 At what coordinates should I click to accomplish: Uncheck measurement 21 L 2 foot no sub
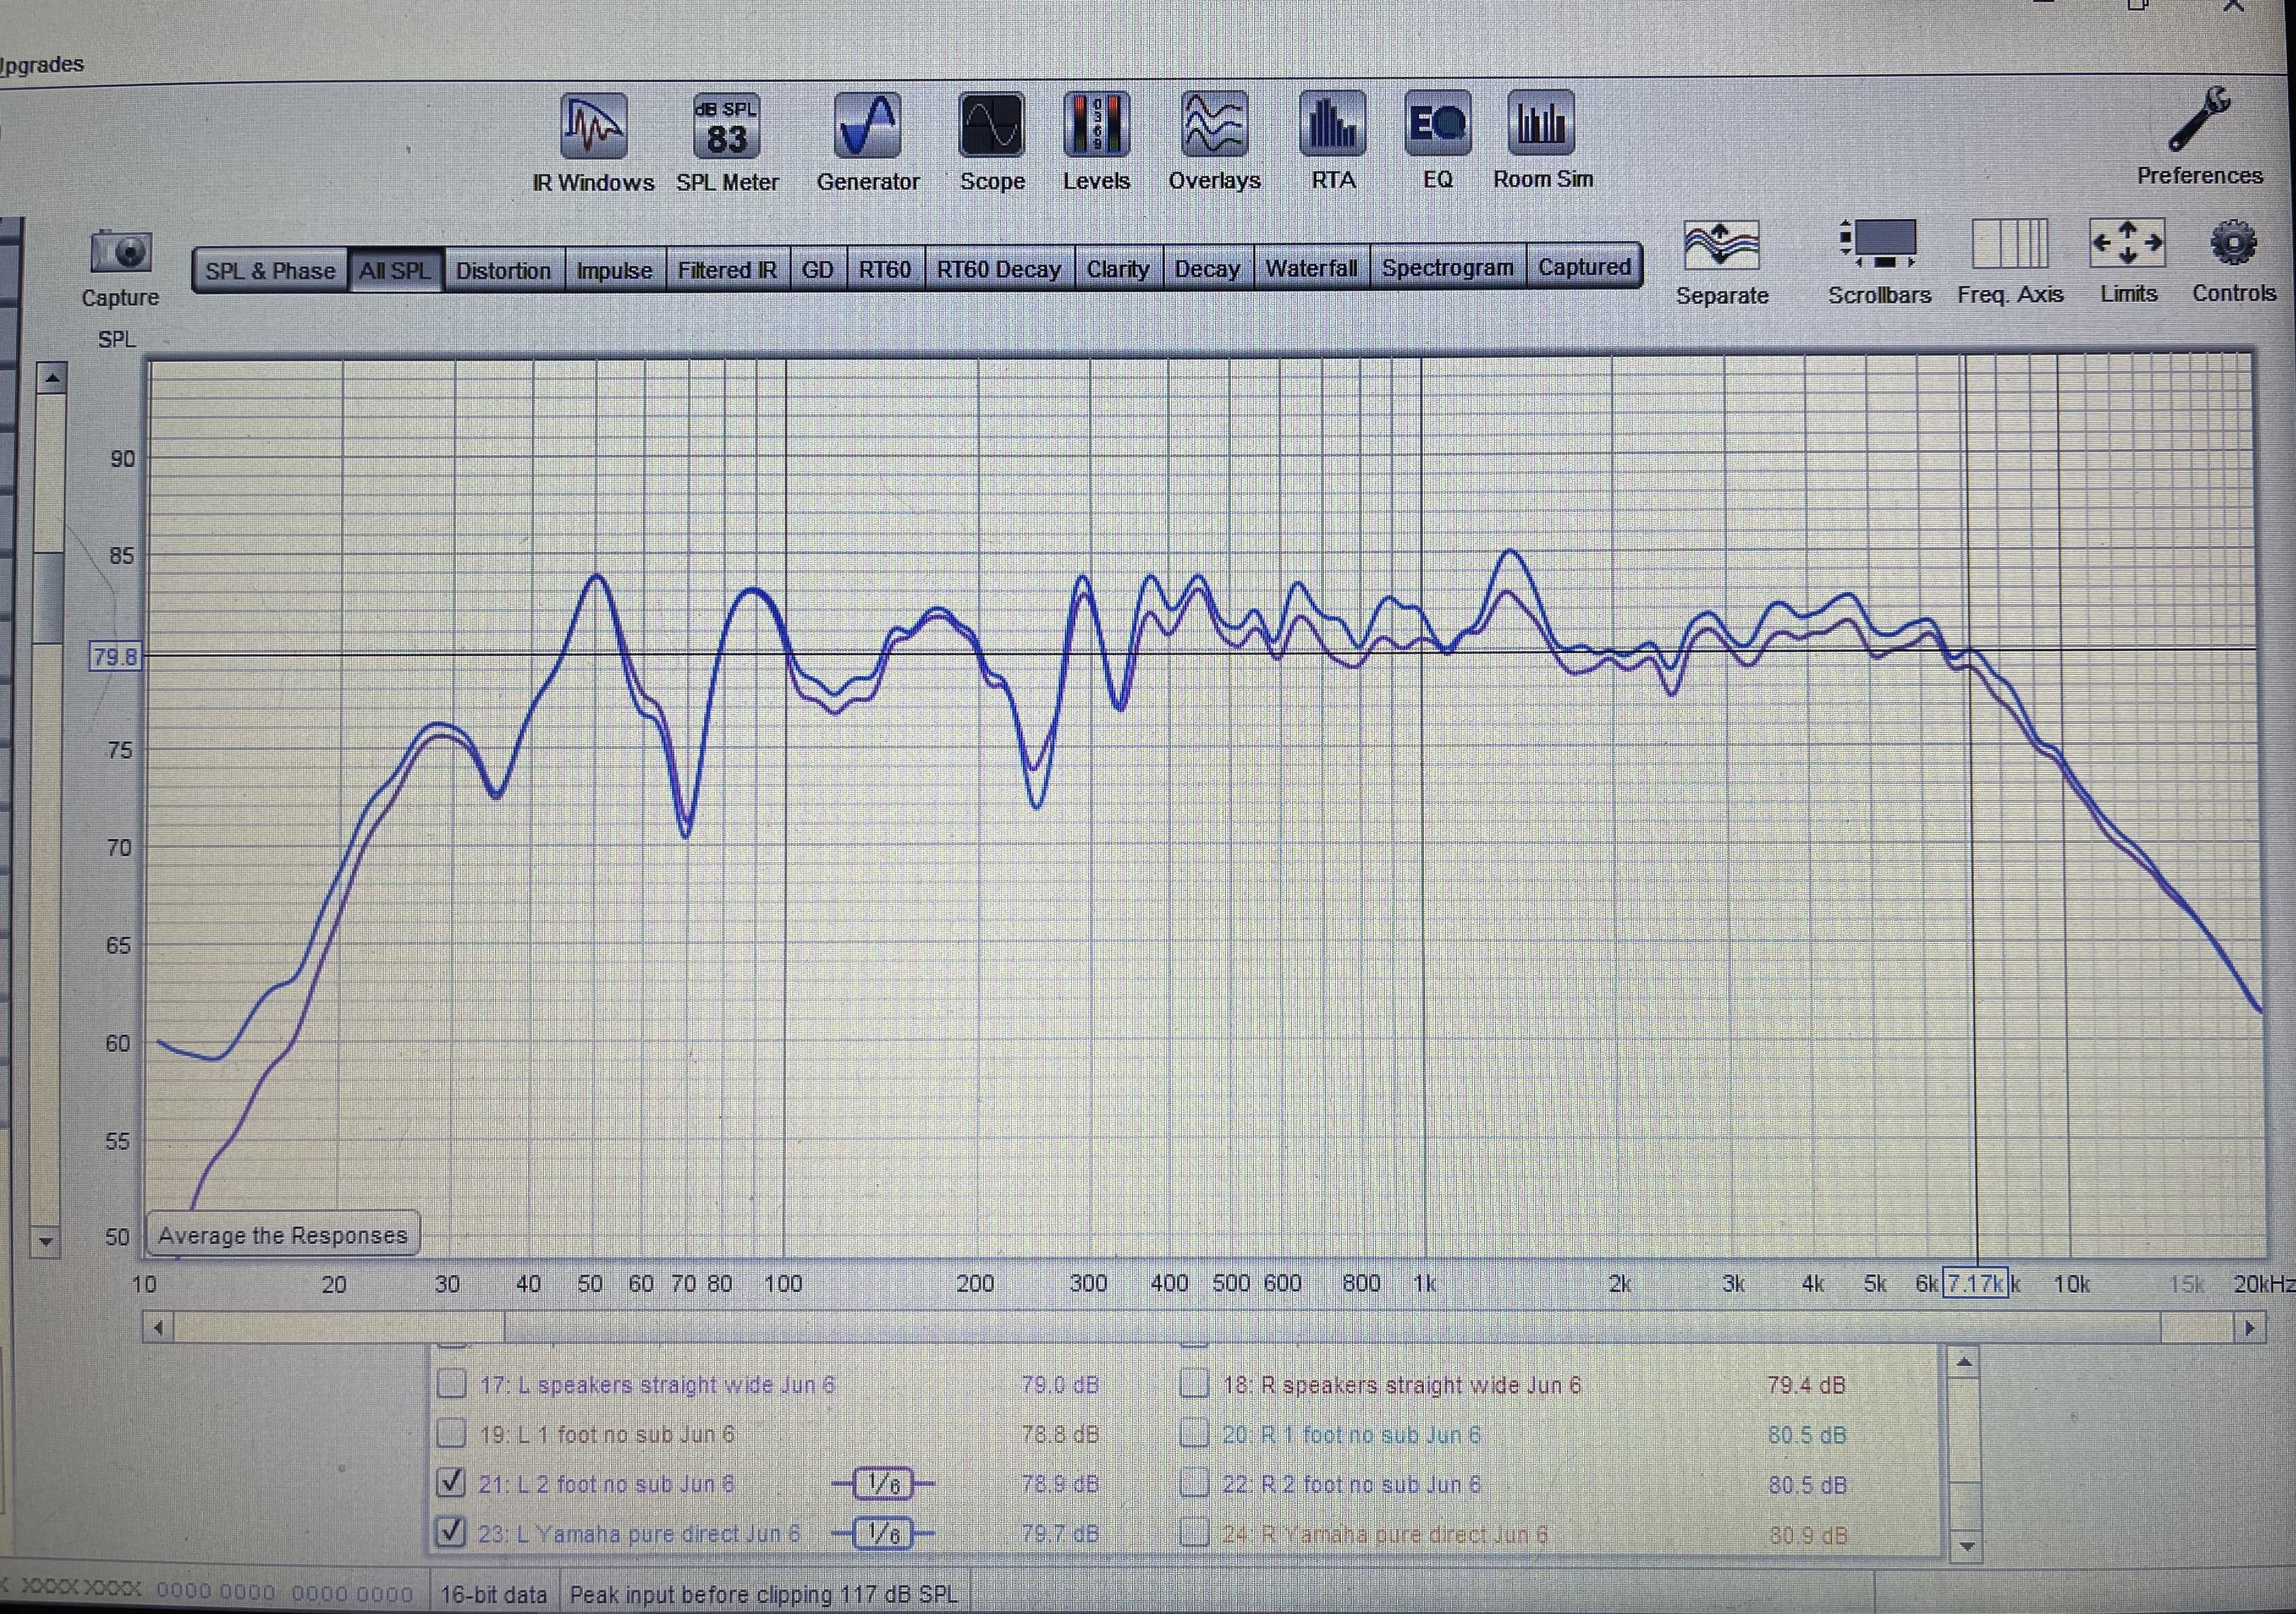(x=452, y=1482)
